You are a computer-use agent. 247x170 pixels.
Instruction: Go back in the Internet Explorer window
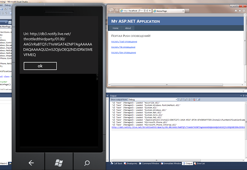pyautogui.click(x=111, y=11)
